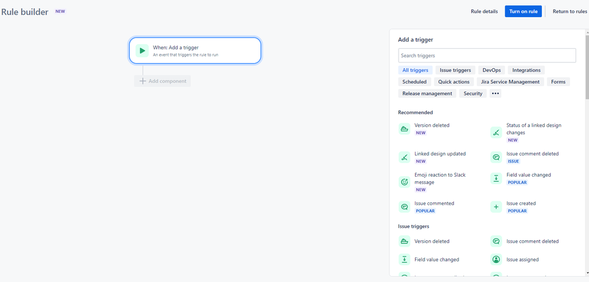
Task: Click the trigger panel scrollbar
Action: click(x=587, y=68)
